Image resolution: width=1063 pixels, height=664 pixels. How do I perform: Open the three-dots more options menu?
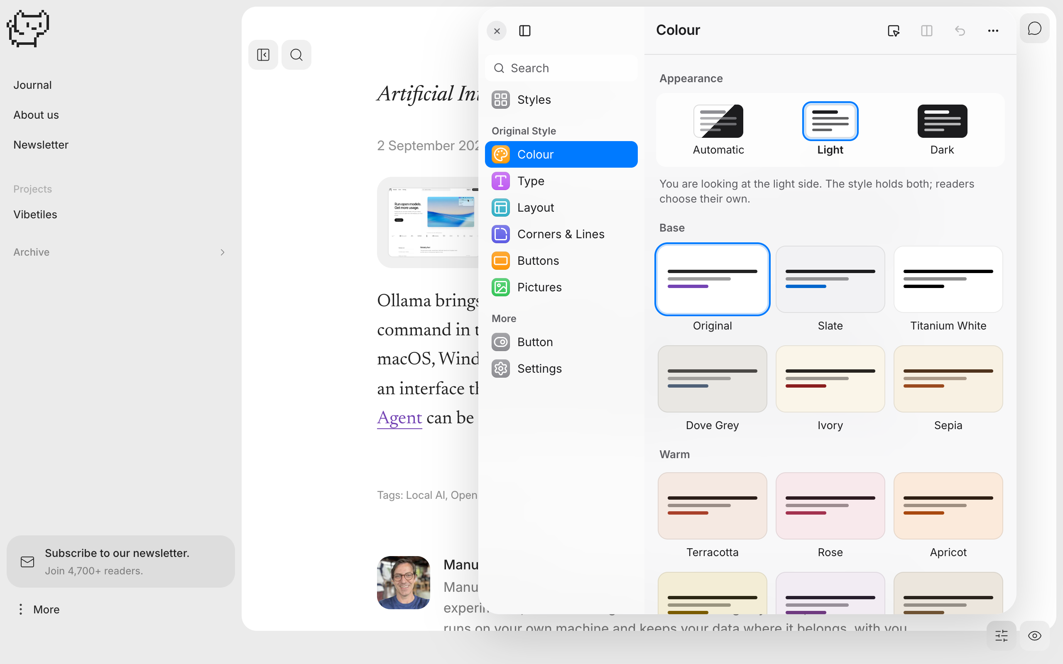coord(993,31)
